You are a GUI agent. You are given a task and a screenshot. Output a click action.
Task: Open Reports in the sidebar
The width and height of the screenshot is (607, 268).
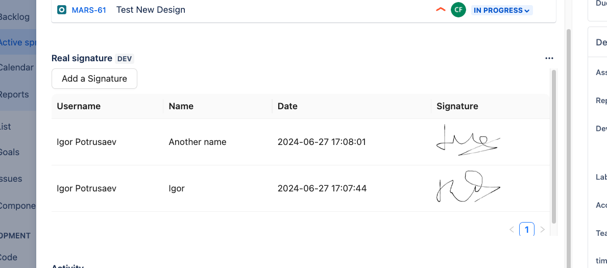point(14,94)
